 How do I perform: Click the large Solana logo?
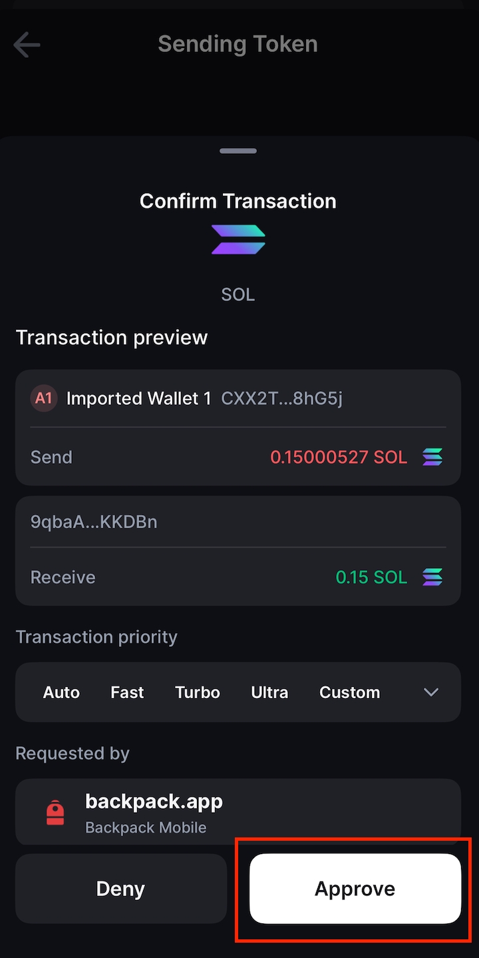[238, 240]
